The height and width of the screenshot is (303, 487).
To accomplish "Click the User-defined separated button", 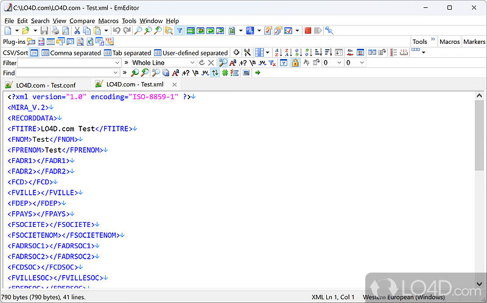I will [191, 53].
